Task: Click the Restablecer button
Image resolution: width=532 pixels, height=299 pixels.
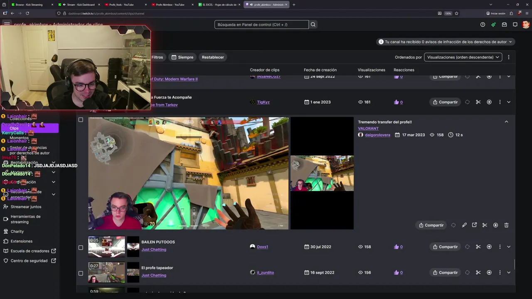Action: [213, 57]
